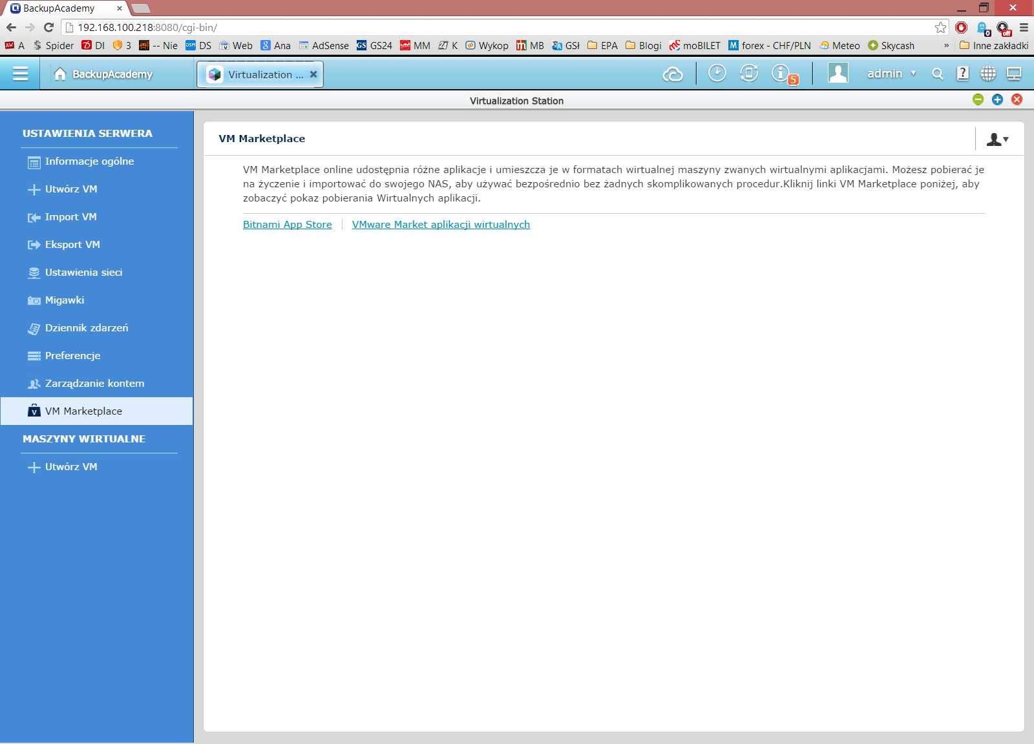Open Eksport VM section

click(97, 245)
